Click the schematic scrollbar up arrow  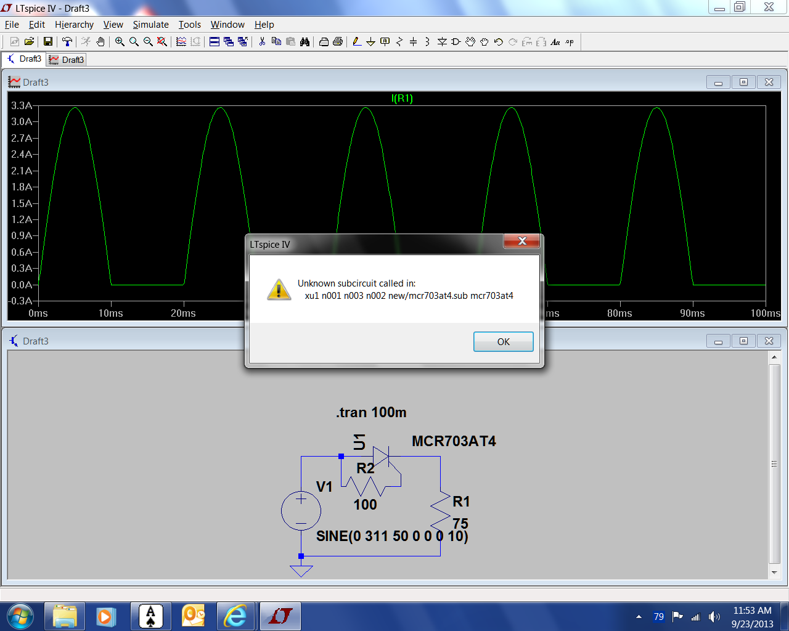(x=774, y=357)
